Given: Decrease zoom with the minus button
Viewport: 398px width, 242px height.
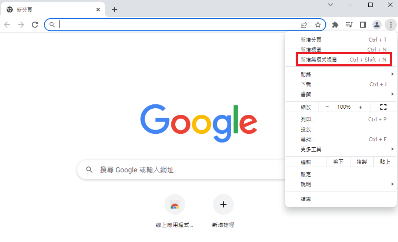Looking at the screenshot, I should click(x=327, y=107).
